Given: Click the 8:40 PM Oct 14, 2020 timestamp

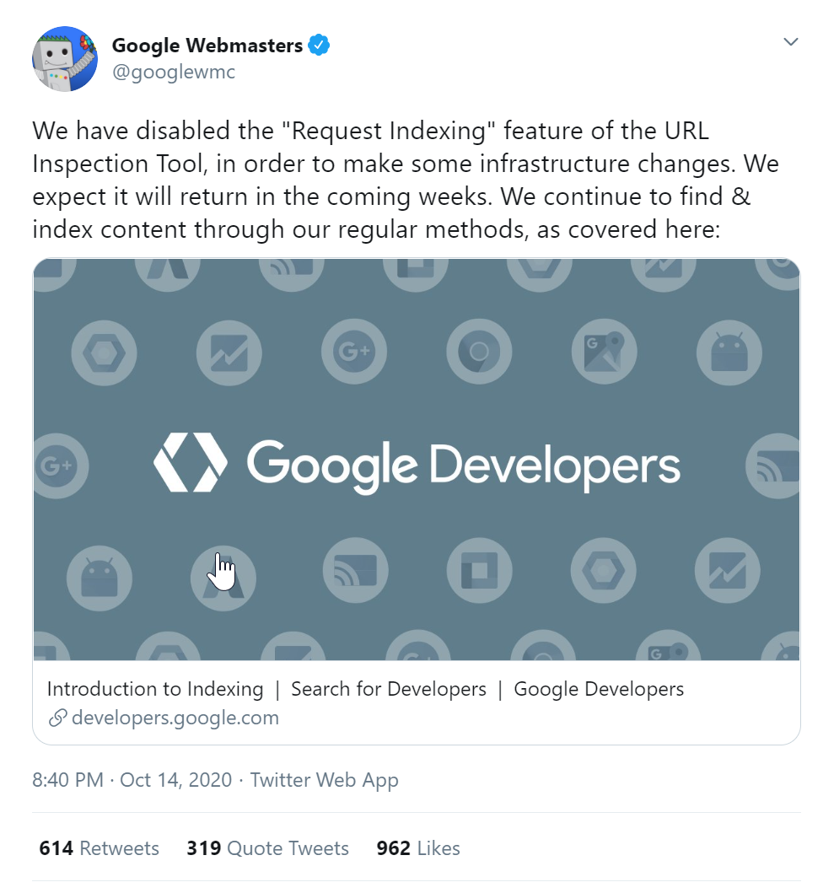Looking at the screenshot, I should pos(132,780).
